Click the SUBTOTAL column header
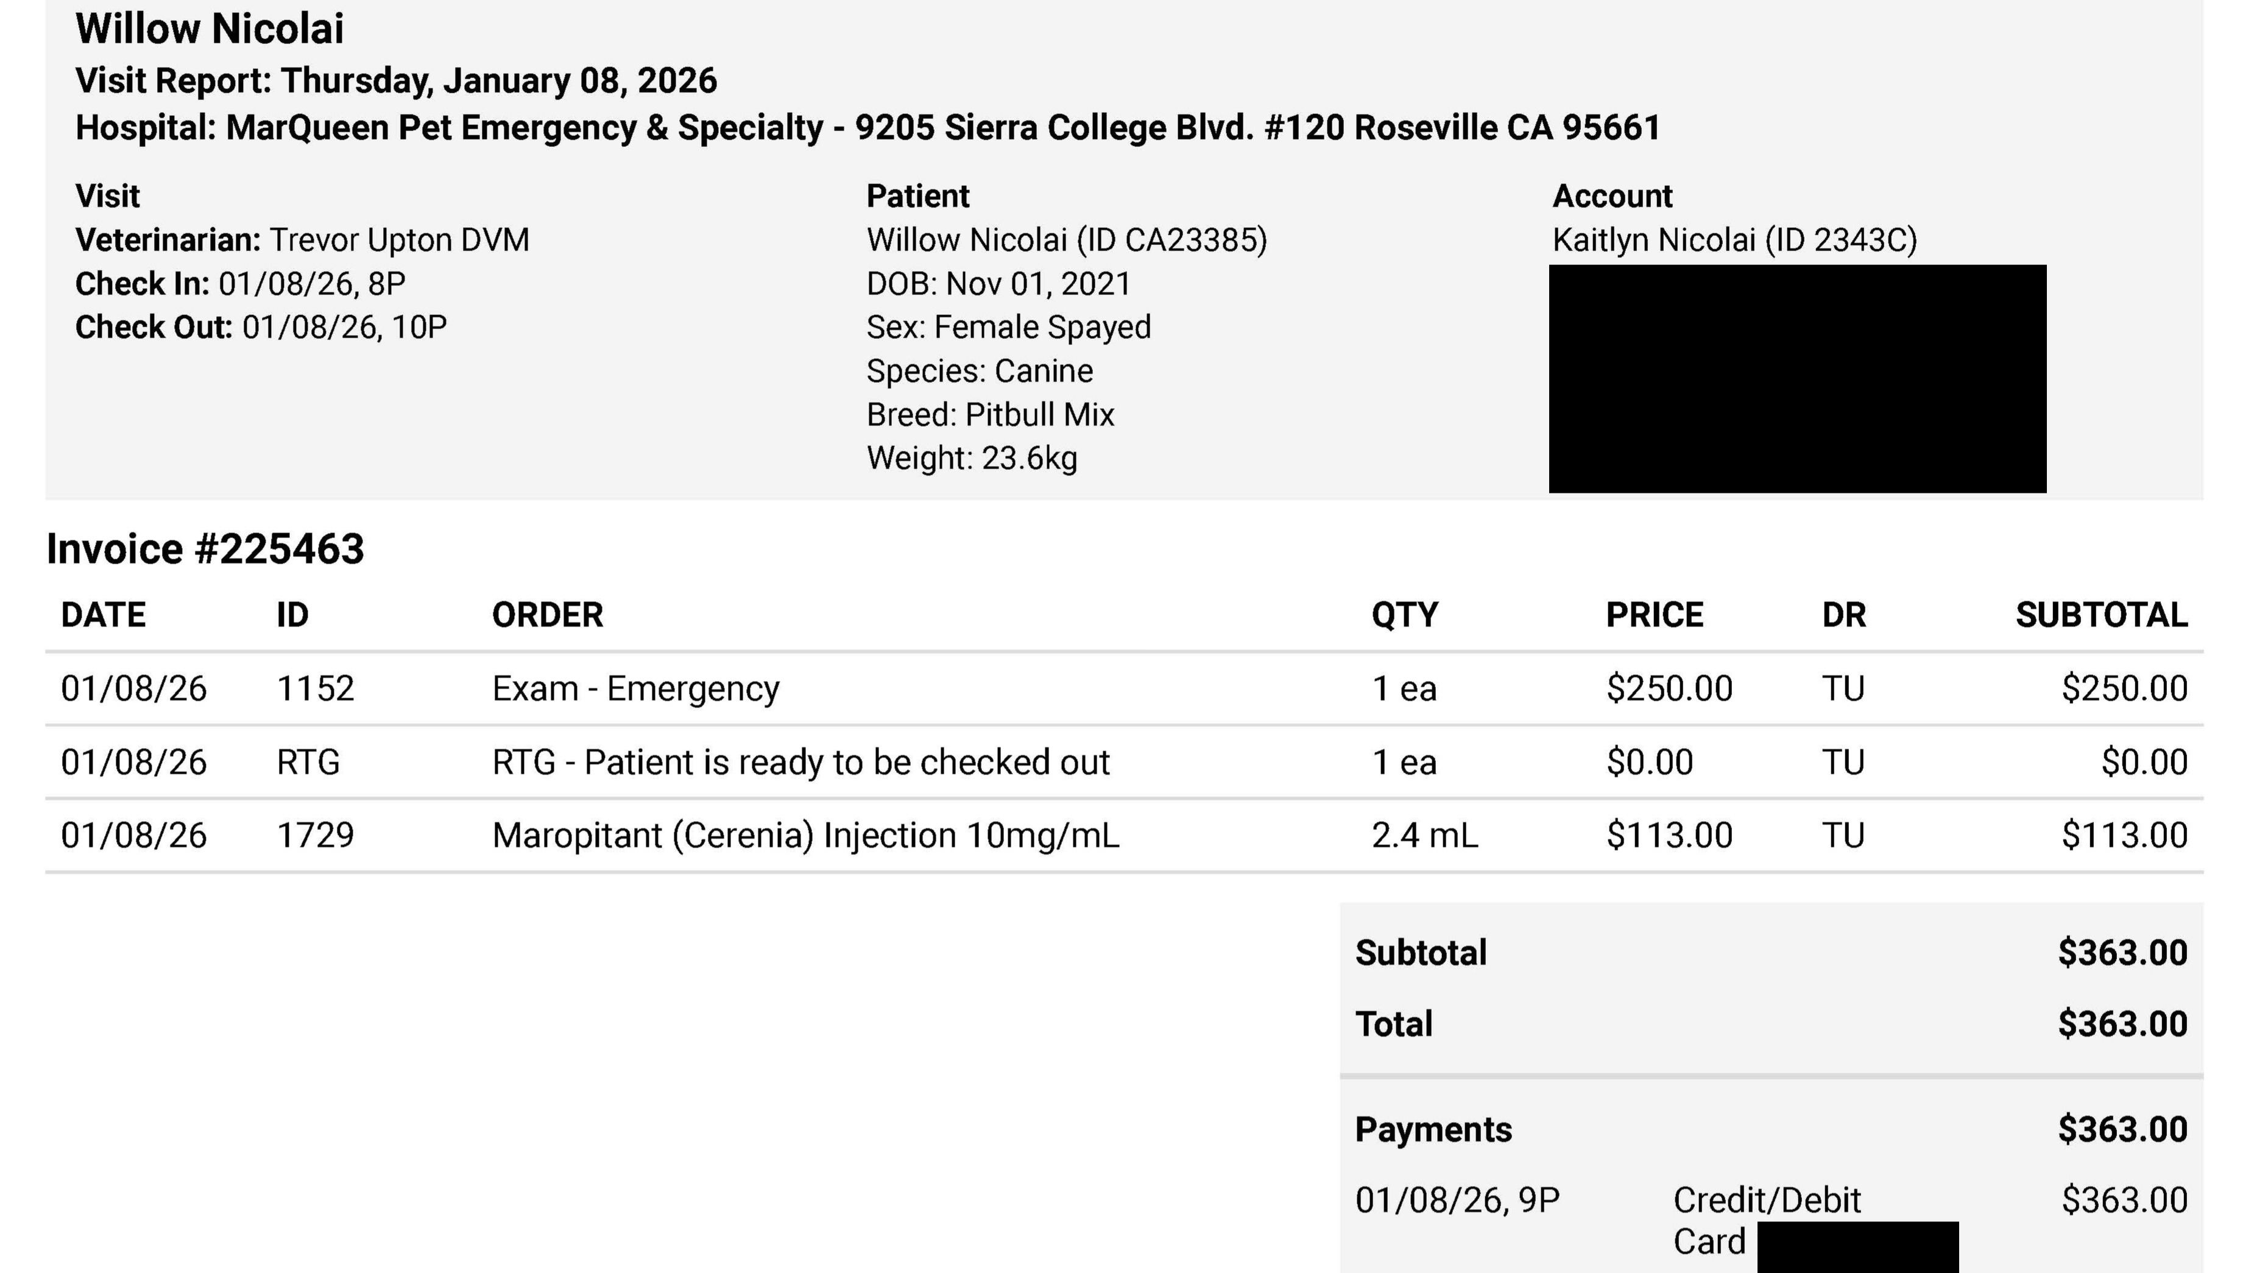The image size is (2254, 1273). point(2101,615)
